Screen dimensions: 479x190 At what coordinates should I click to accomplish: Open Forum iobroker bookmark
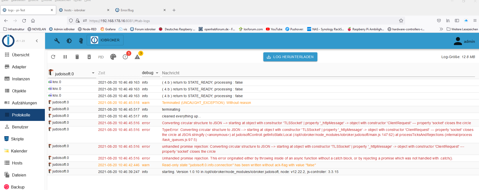(x=143, y=29)
